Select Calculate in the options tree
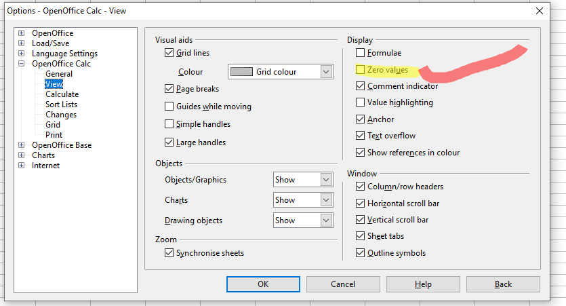 tap(62, 94)
